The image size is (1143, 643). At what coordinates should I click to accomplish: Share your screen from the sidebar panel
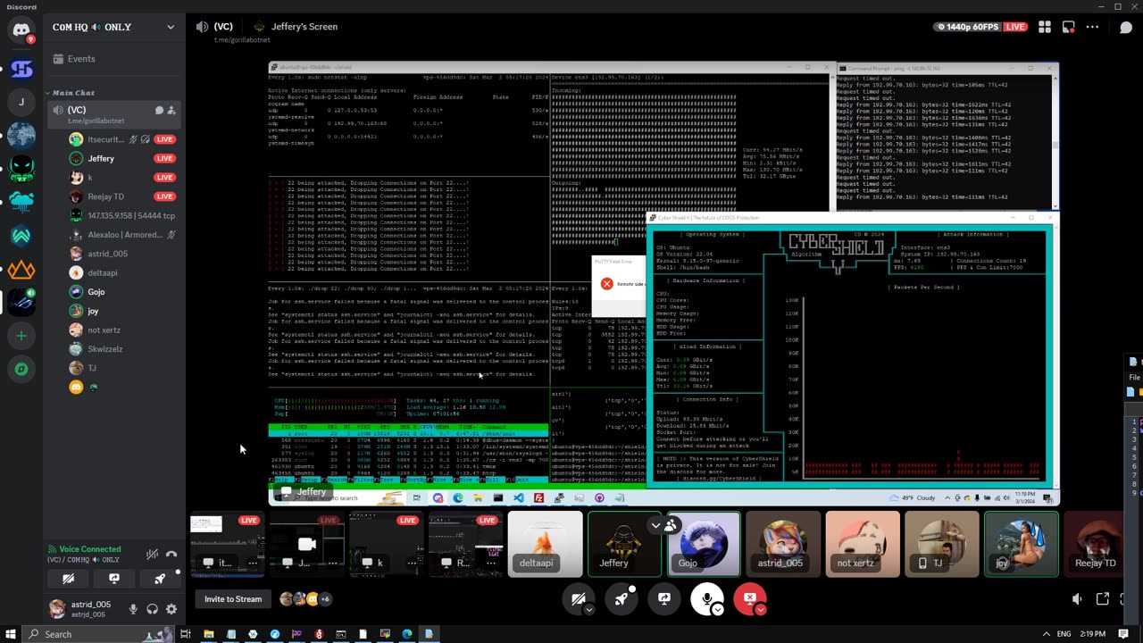[x=113, y=579]
